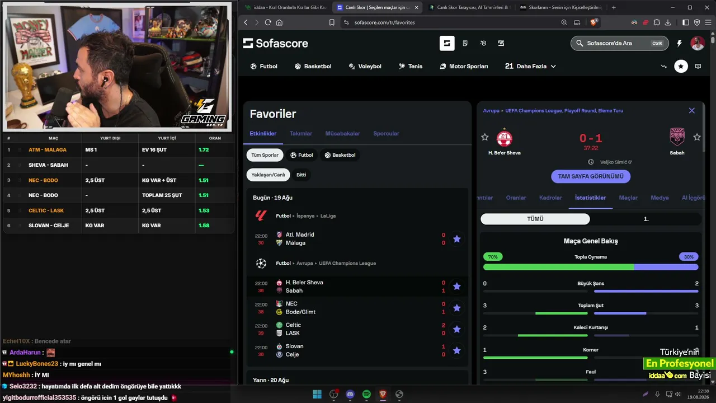Open the Voleybol sport link

[x=365, y=66]
